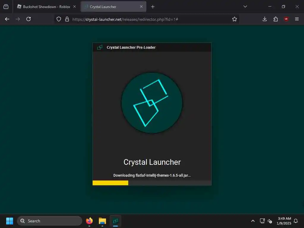Open the Firefox application hamburger menu

click(297, 19)
